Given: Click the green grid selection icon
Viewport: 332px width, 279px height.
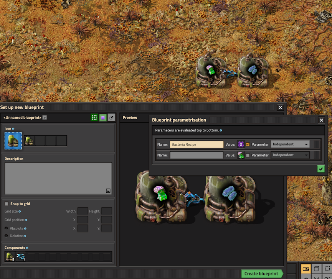Looking at the screenshot, I should (94, 118).
